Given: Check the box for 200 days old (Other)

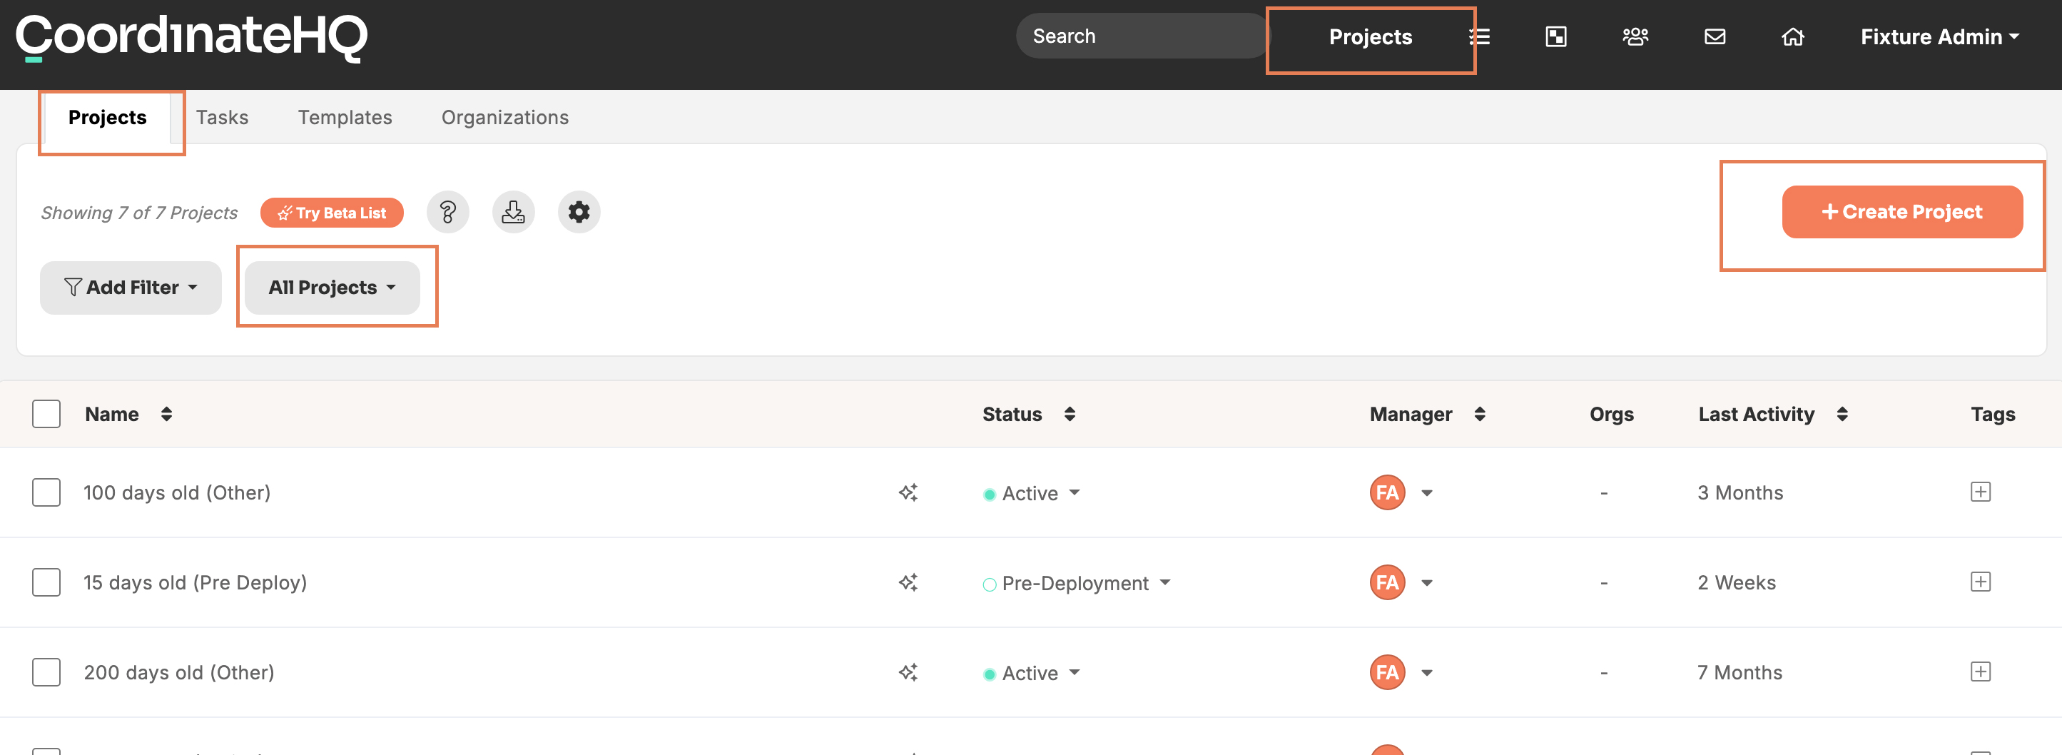Looking at the screenshot, I should tap(46, 672).
